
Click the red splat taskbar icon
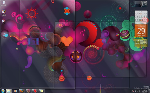35,91
